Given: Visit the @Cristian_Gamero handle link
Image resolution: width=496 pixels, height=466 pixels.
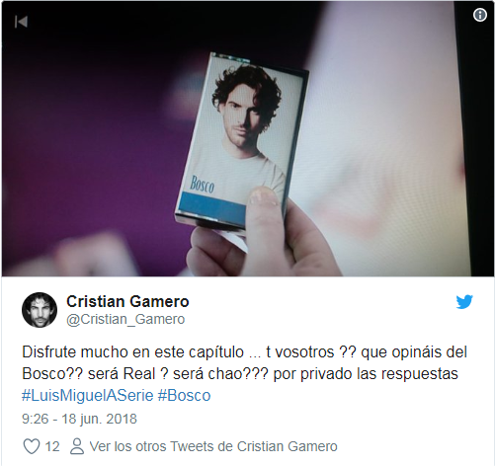Looking at the screenshot, I should pos(125,319).
